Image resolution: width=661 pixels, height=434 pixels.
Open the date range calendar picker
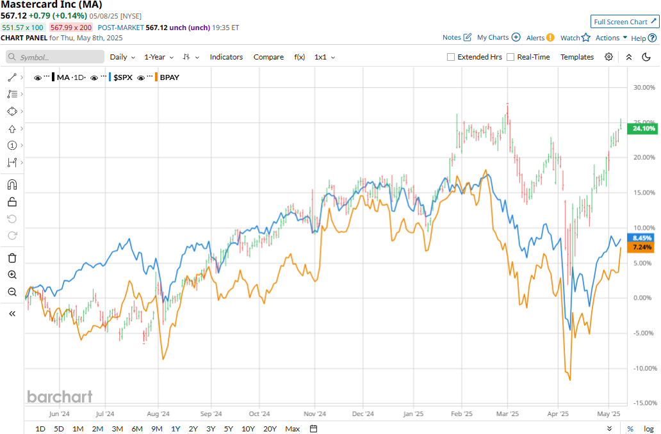[313, 428]
